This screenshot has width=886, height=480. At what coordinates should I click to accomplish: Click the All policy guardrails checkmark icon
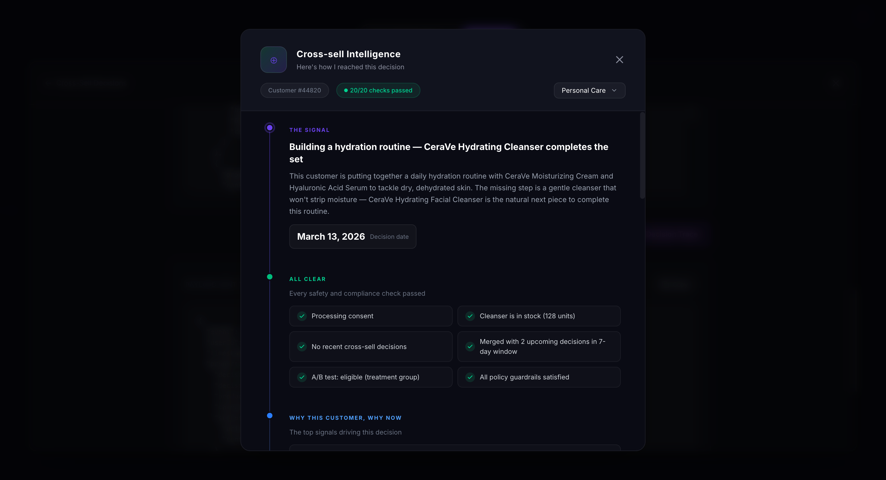point(470,377)
